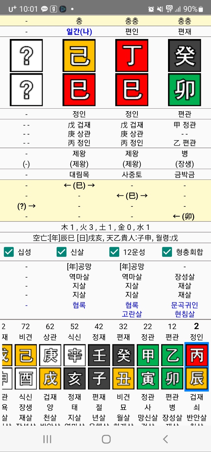Toggle the 십성 checkbox
This screenshot has height=452, width=211.
[x=9, y=252]
